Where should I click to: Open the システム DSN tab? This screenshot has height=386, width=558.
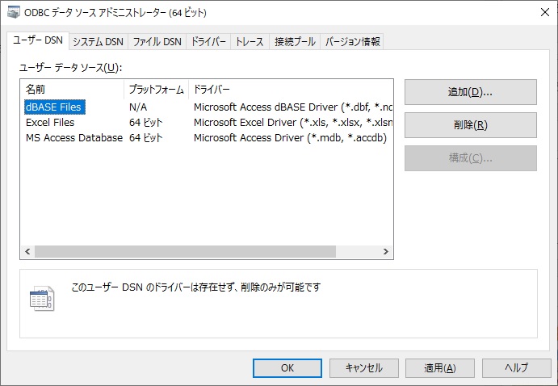point(99,42)
